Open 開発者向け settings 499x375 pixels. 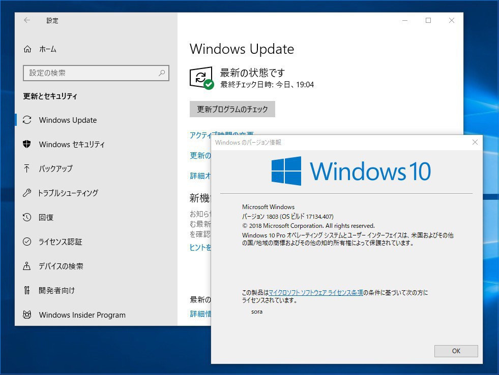96,291
